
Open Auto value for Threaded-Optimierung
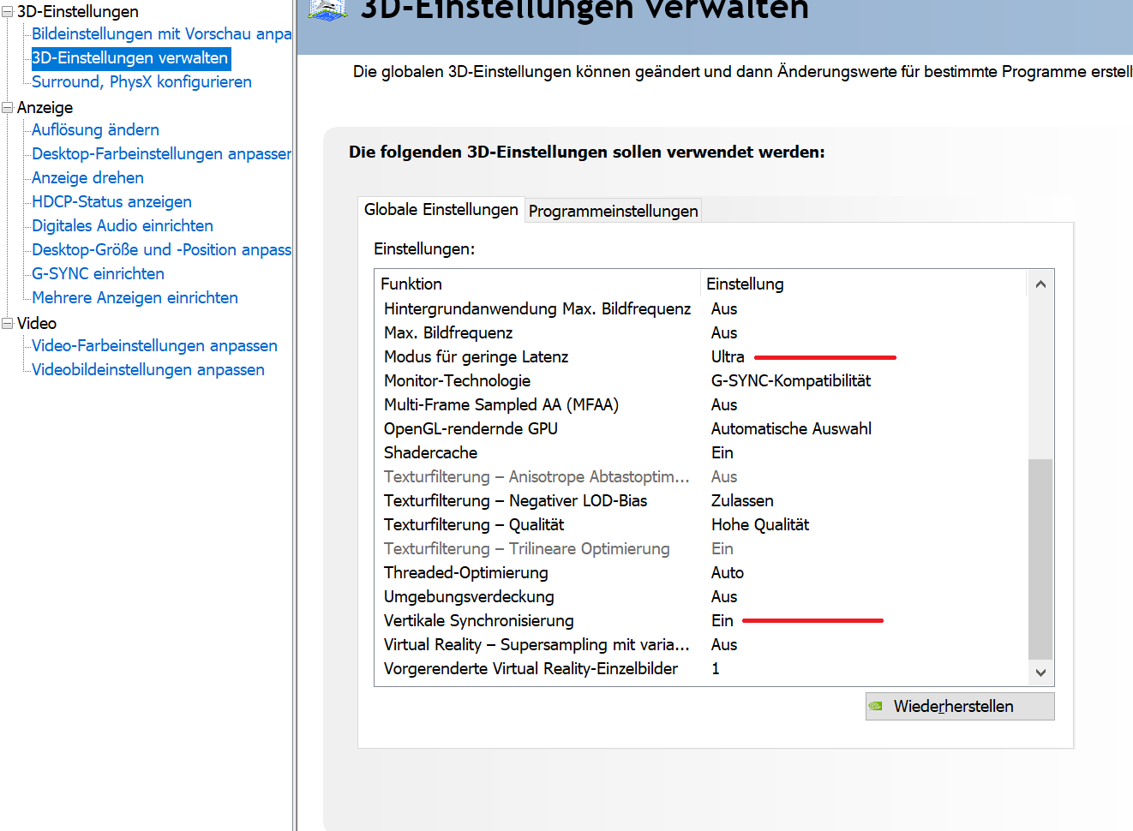pyautogui.click(x=728, y=572)
